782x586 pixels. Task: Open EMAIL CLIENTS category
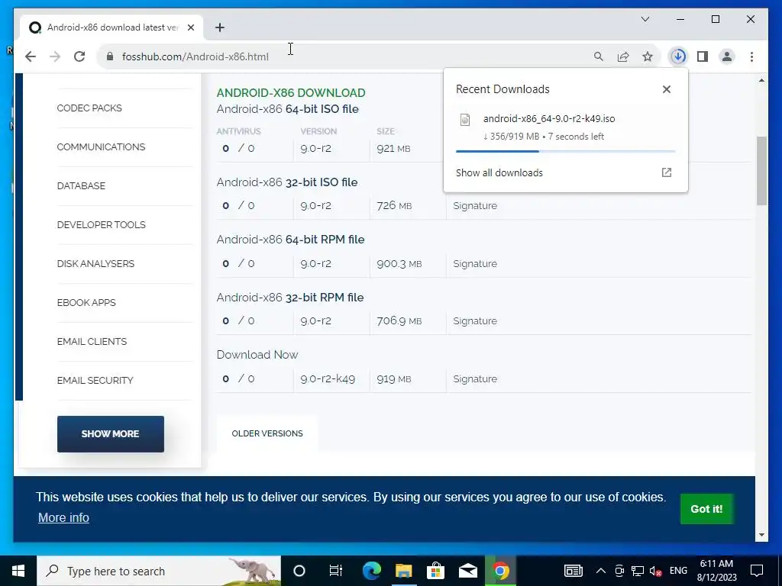(92, 341)
